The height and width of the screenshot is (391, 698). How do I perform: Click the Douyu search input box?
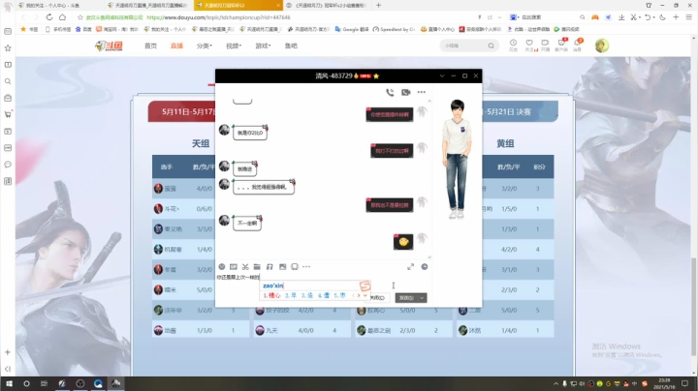point(463,45)
